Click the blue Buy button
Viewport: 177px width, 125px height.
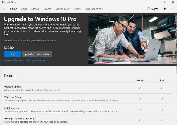pos(12,54)
